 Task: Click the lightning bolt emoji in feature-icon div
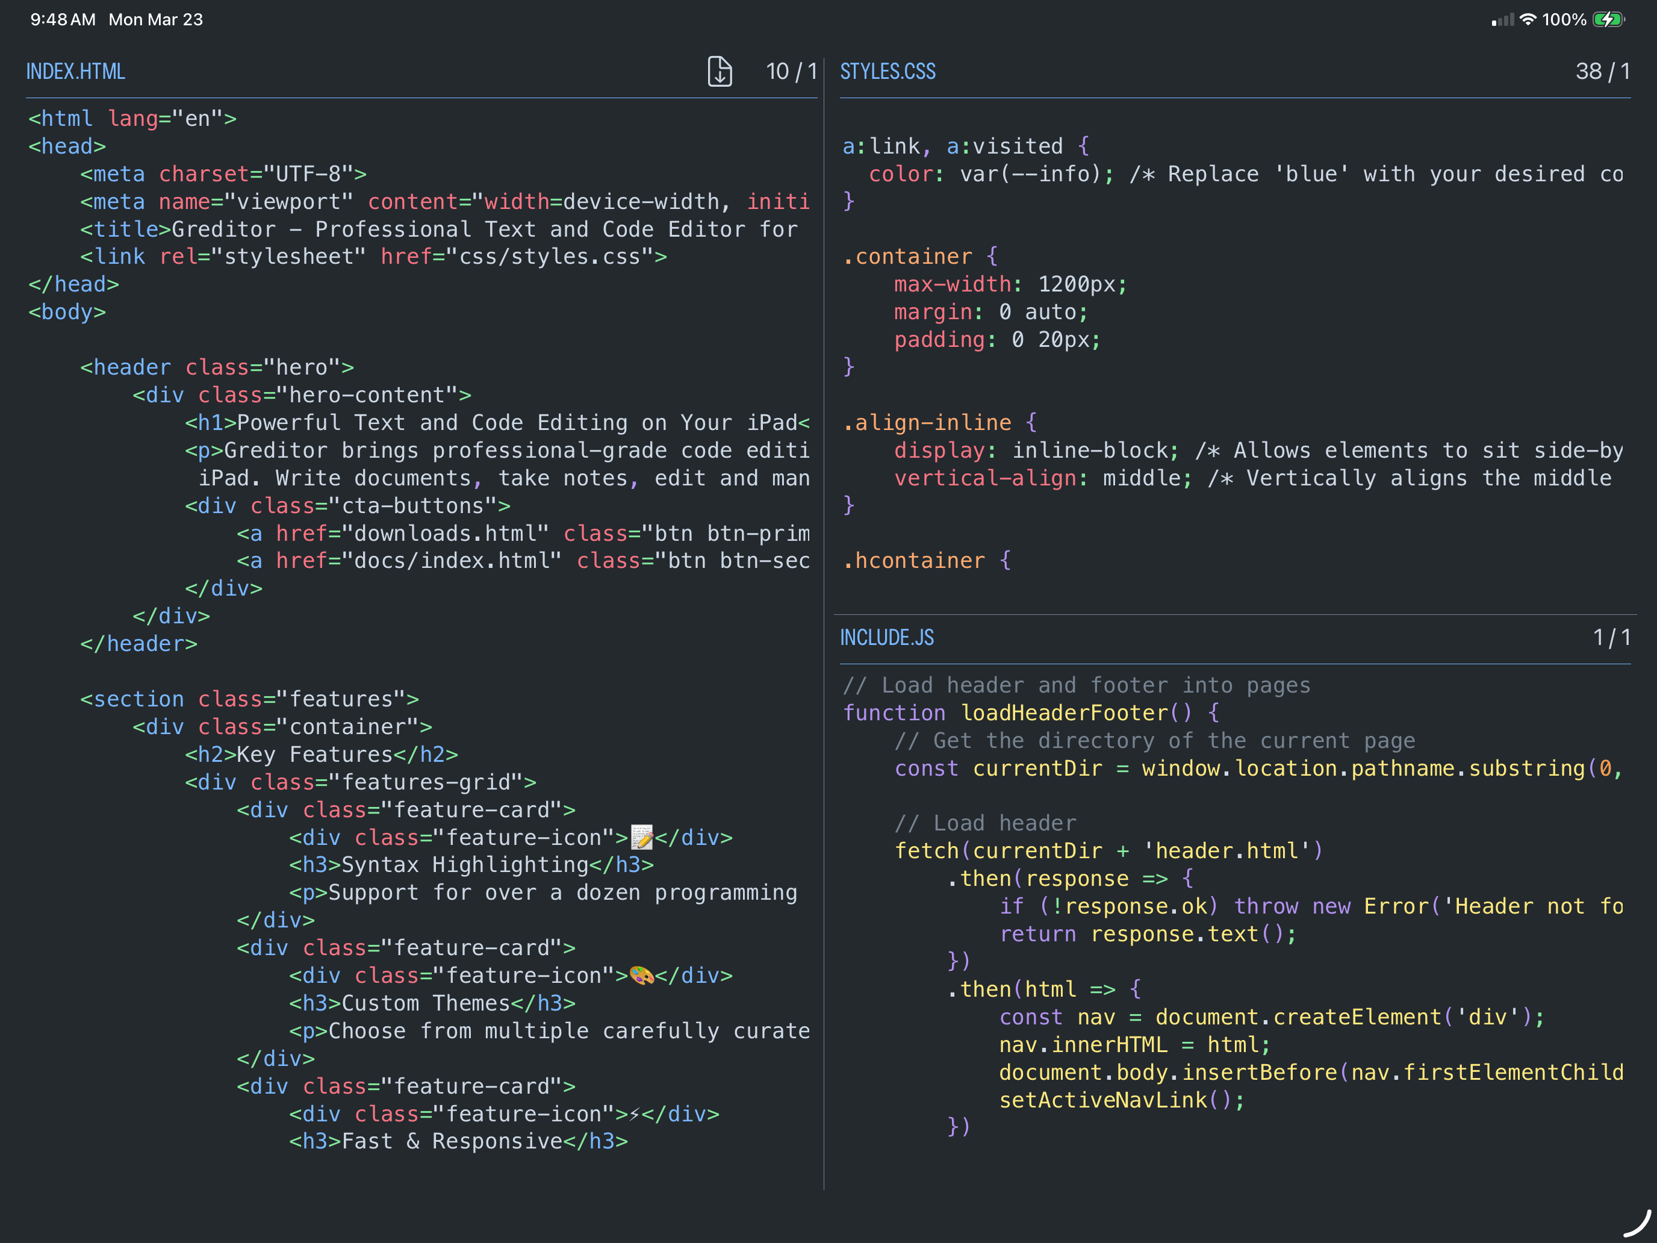coord(635,1114)
